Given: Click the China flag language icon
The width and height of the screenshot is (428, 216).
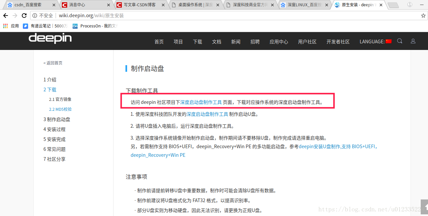Looking at the screenshot, I should coord(389,41).
